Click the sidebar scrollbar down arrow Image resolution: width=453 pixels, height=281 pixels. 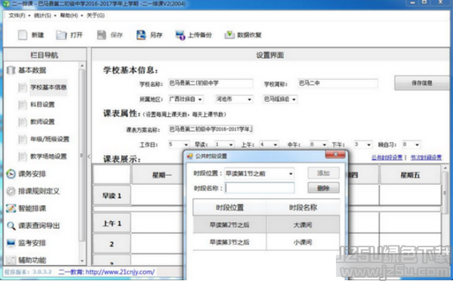(x=82, y=261)
